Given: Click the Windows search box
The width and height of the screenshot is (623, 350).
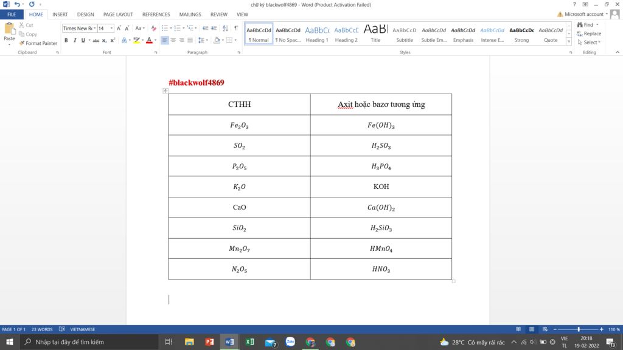Looking at the screenshot, I should 89,341.
